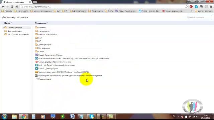The width and height of the screenshot is (214, 120).
Task: Click 'Мониторинг обменников' bookmark favicon
Action: pyautogui.click(x=36, y=75)
